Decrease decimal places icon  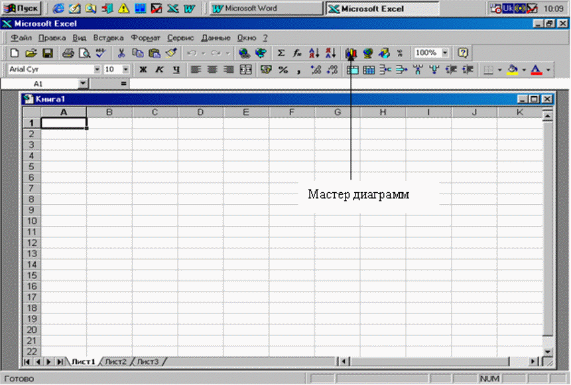[332, 70]
